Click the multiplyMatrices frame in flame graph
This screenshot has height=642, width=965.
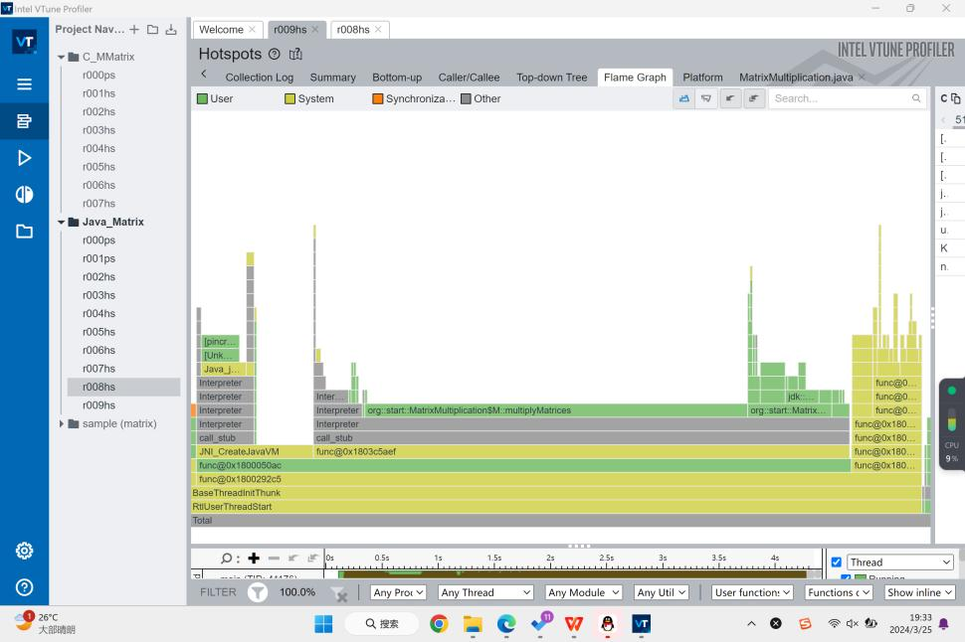point(556,410)
